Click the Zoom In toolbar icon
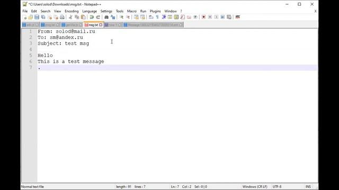339x190 pixels. point(121,17)
